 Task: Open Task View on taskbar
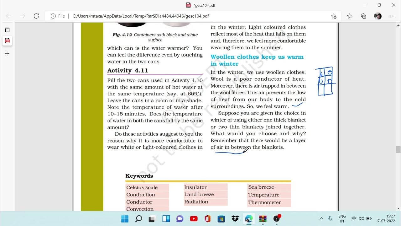(152, 218)
